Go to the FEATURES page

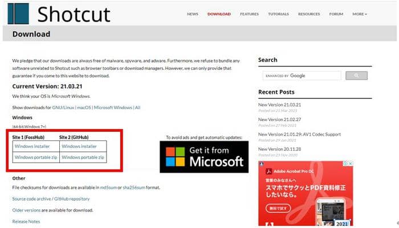(x=249, y=14)
